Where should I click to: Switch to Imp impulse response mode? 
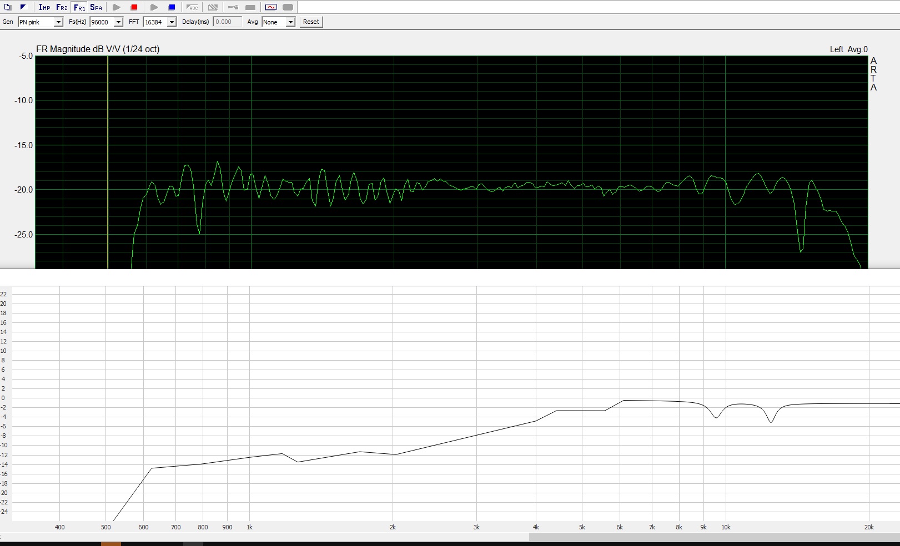pos(44,7)
